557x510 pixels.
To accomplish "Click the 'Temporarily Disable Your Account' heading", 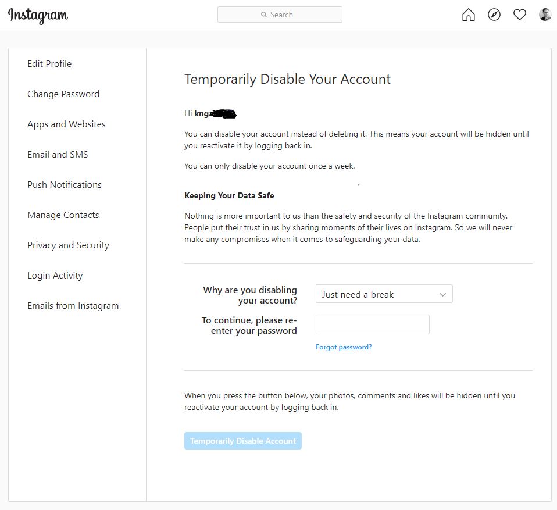I will (x=287, y=79).
